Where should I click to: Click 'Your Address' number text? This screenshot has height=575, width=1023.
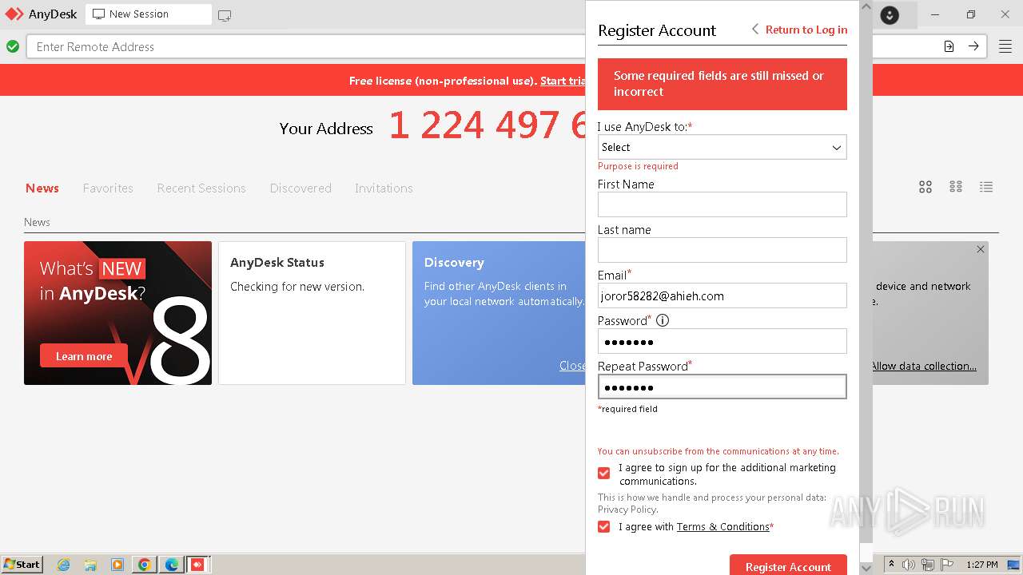coord(488,125)
